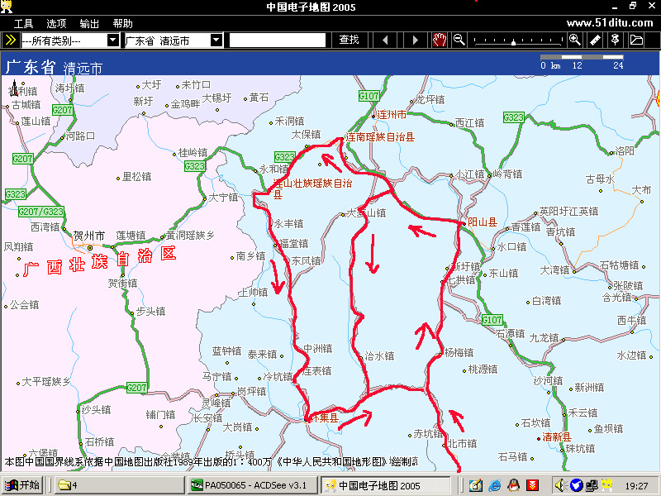This screenshot has width=661, height=496.
Task: Click the network computers tray icon
Action: coord(592,485)
